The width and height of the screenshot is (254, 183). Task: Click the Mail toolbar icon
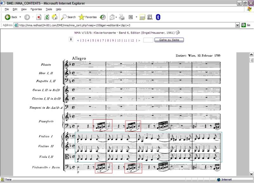tap(112, 17)
